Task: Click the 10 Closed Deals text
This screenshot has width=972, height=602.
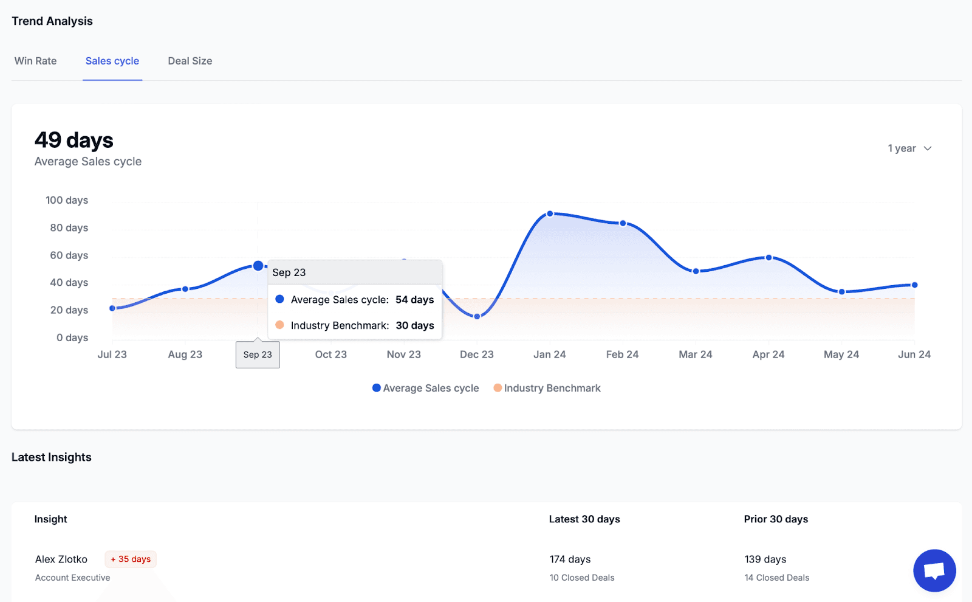Action: tap(581, 577)
